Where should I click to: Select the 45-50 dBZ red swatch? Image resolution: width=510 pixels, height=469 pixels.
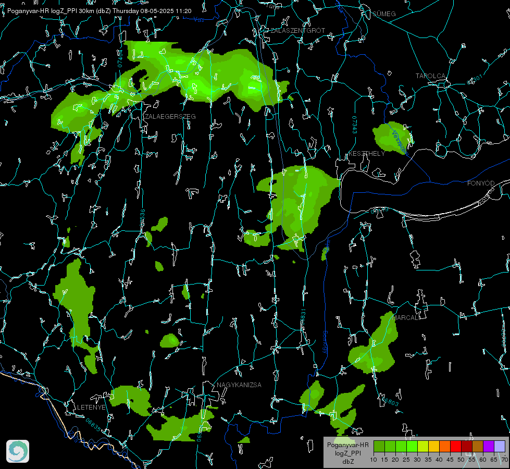[456, 446]
